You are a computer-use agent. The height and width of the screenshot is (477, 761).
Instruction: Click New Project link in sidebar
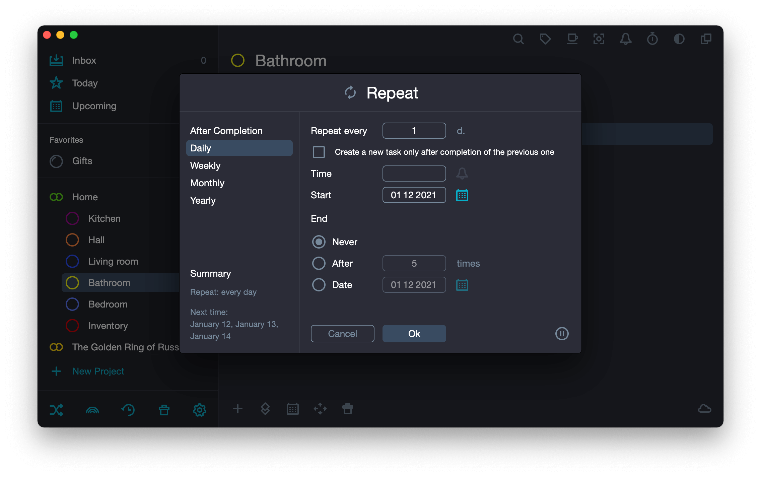(x=98, y=371)
